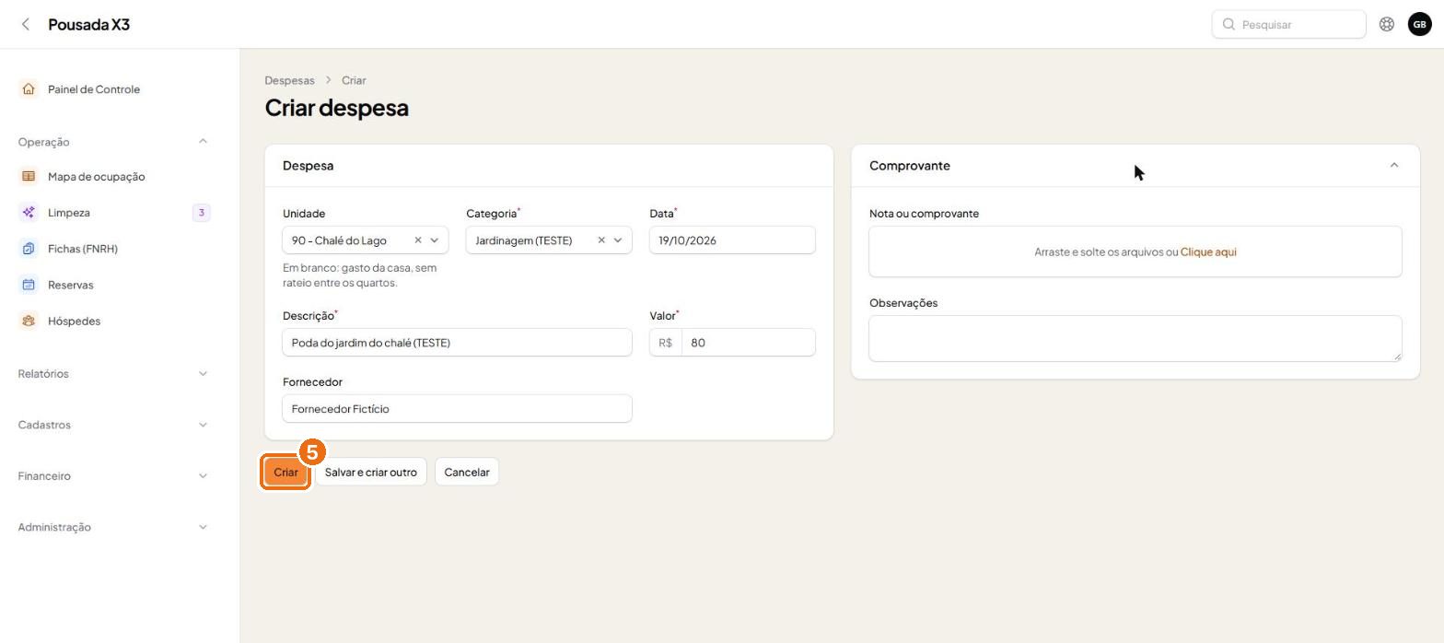Navigate to Hóspedes
Image resolution: width=1444 pixels, height=643 pixels.
pyautogui.click(x=74, y=321)
